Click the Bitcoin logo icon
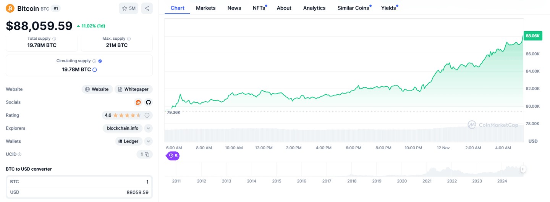Screen dimensions: 550x202 (x=10, y=8)
